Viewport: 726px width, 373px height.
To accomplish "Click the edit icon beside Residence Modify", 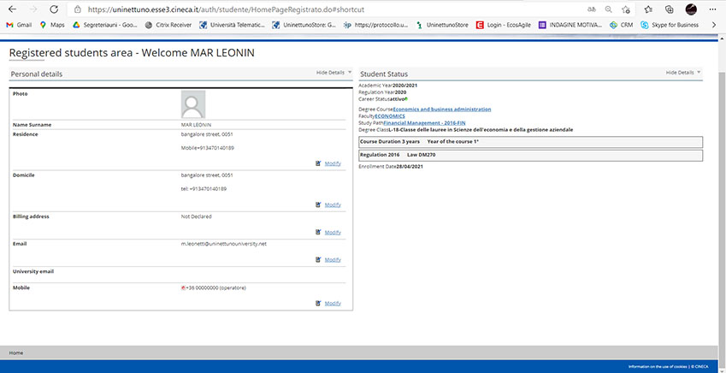I will 318,163.
